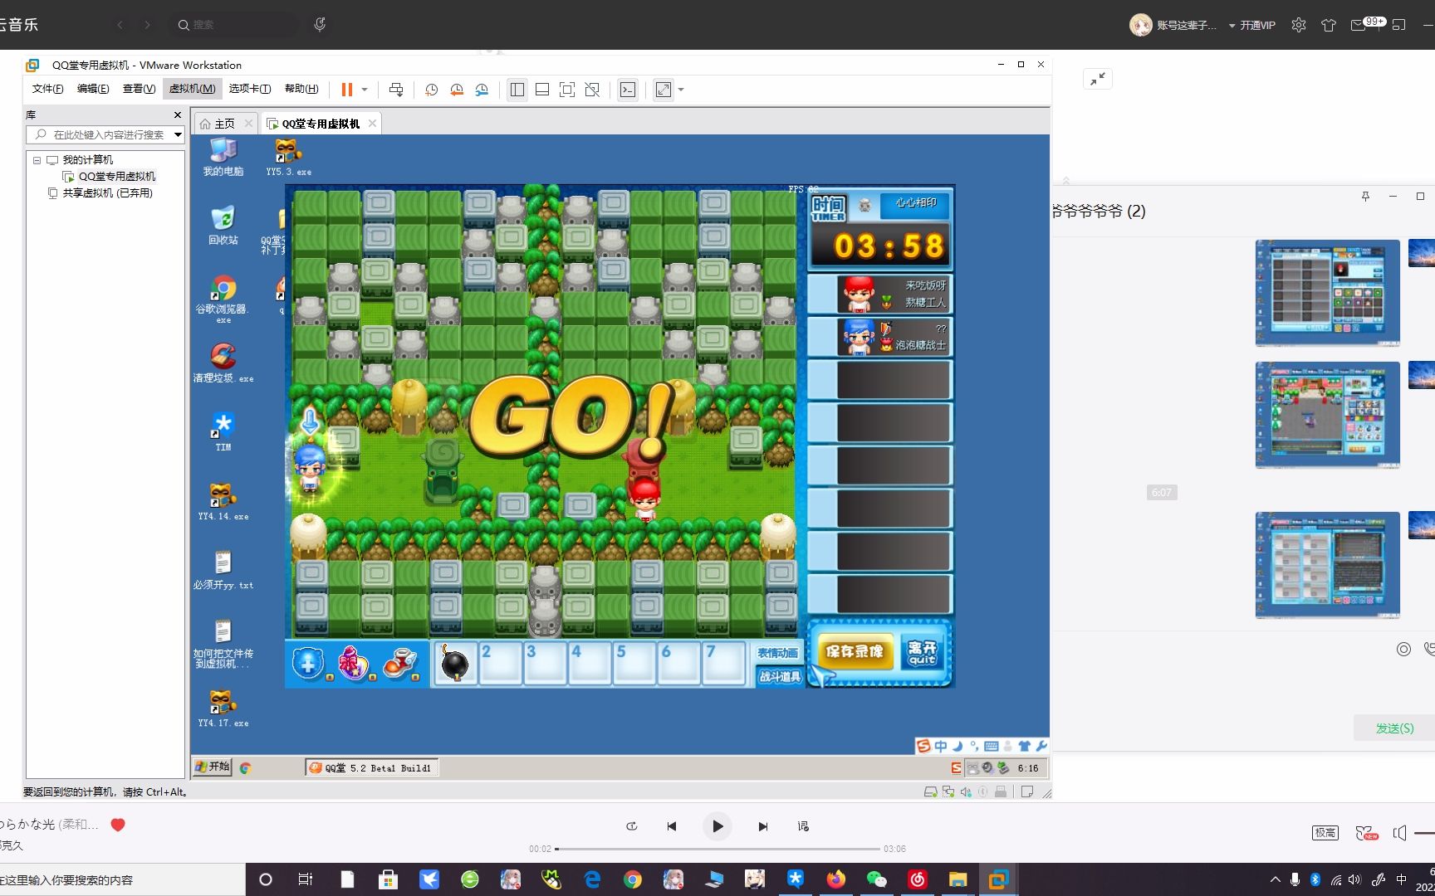1435x896 pixels.
Task: Click the 极高 audio quality button
Action: pyautogui.click(x=1325, y=832)
